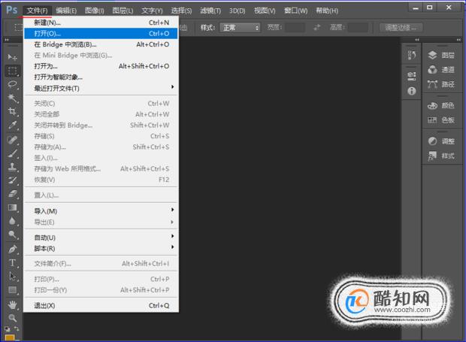The width and height of the screenshot is (466, 342).
Task: Open the 视图(V) menu
Action: 265,11
